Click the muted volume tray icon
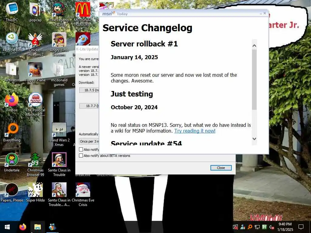Screen dimensions: 311x233 pos(272,227)
